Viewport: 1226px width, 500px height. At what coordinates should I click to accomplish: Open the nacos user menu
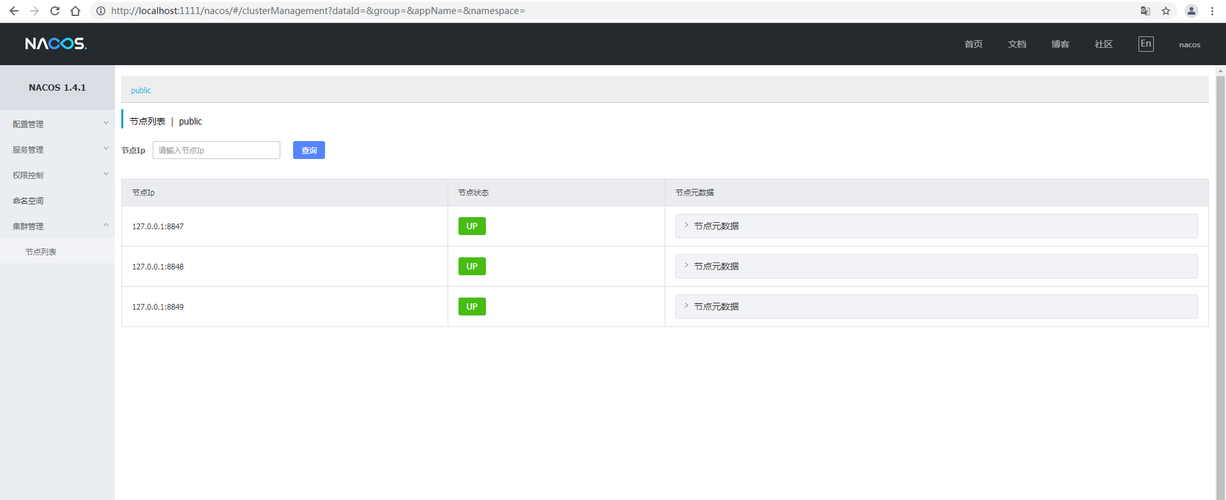[x=1190, y=45]
